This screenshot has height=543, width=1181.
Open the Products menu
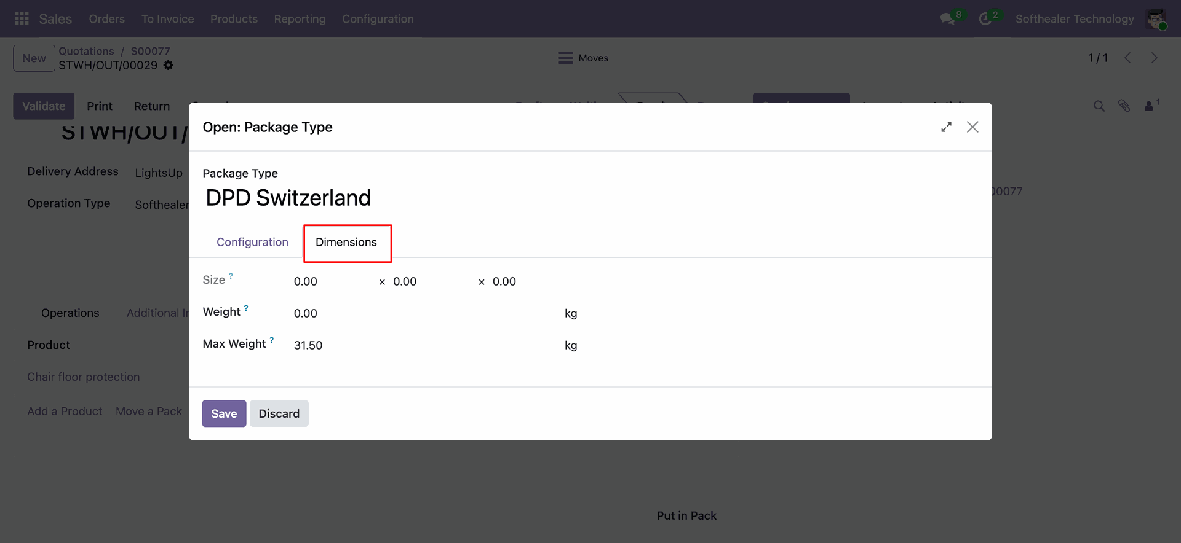coord(234,19)
